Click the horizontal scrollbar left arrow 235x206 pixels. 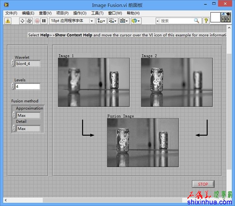[6, 200]
